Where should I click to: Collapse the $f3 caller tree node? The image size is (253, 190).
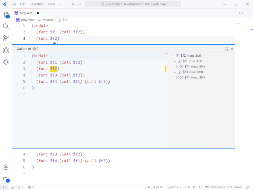pos(175,72)
